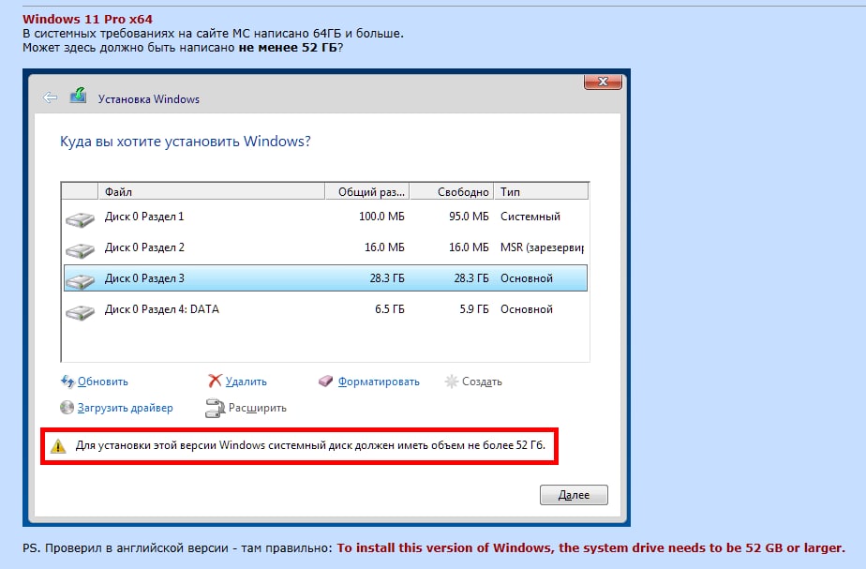This screenshot has width=866, height=569.
Task: Select the Диск 0 Раздел 1 row
Action: click(x=325, y=217)
